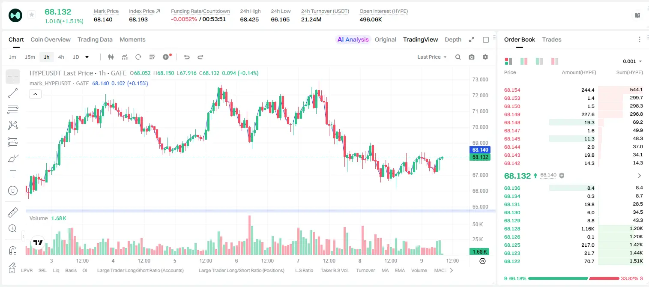The width and height of the screenshot is (649, 287).
Task: Click the chart zoom-in magnifier tool
Action: (13, 228)
